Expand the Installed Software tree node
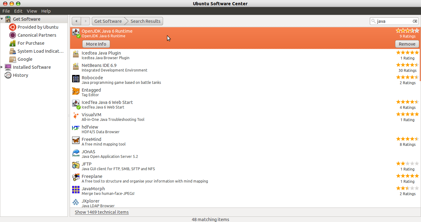This screenshot has width=421, height=222. [2, 67]
